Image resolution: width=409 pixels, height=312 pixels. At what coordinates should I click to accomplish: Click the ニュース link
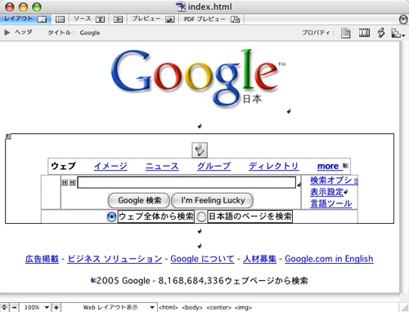coord(162,166)
